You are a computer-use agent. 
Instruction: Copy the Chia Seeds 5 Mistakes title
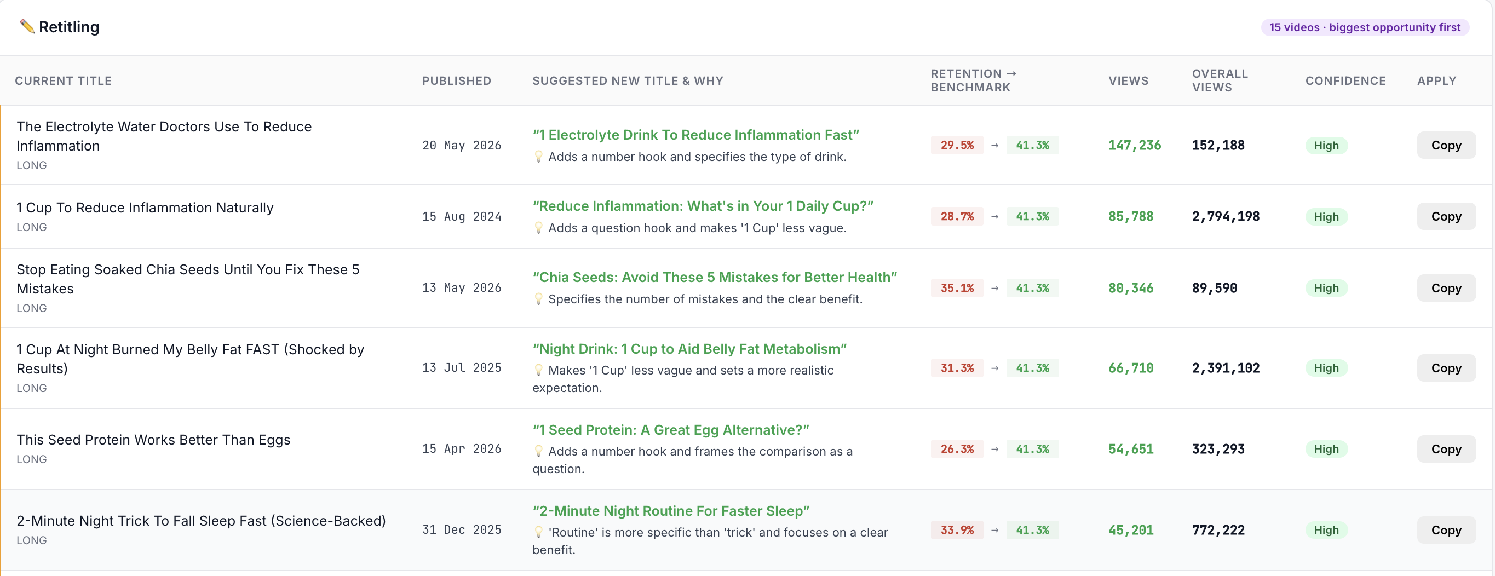coord(1446,289)
